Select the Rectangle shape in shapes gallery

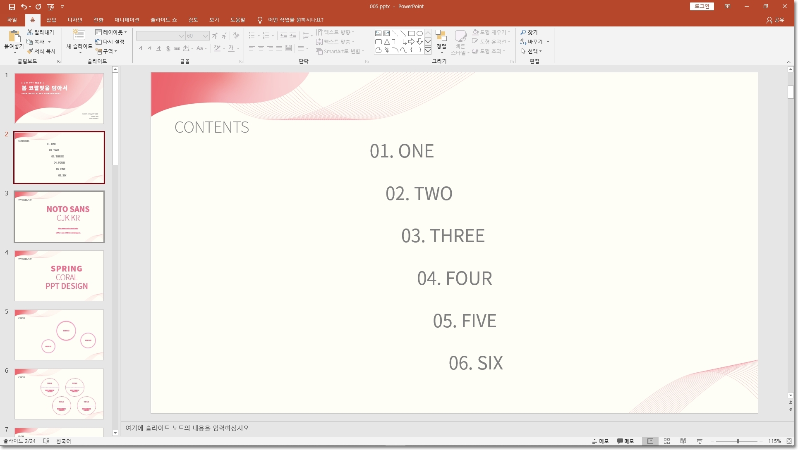pyautogui.click(x=411, y=33)
